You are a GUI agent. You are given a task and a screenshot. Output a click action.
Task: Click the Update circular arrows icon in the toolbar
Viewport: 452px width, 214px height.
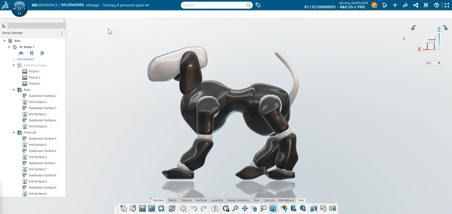(x=161, y=208)
